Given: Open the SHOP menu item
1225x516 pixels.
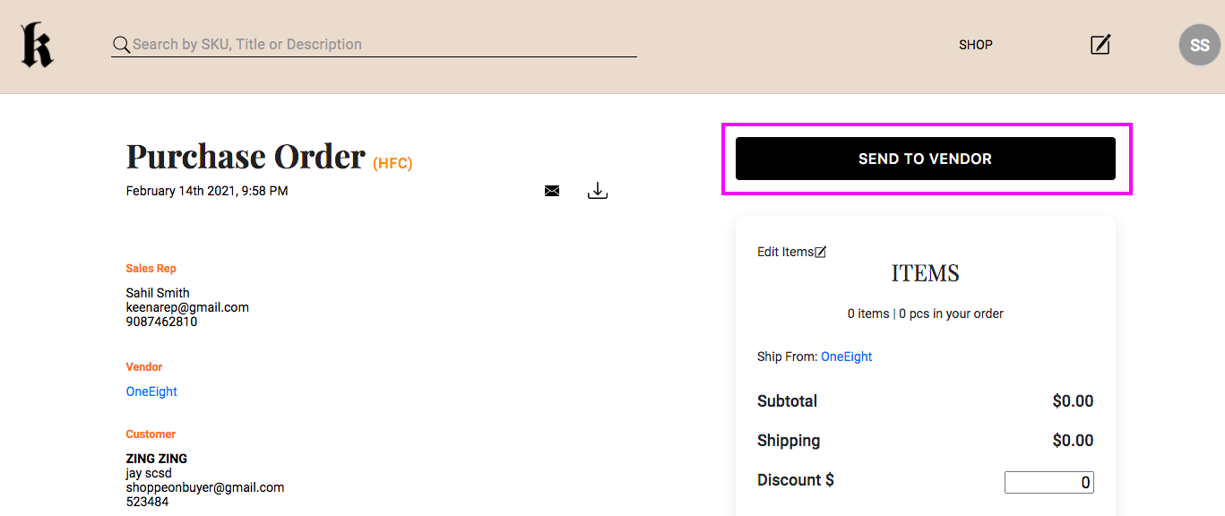Looking at the screenshot, I should tap(975, 45).
